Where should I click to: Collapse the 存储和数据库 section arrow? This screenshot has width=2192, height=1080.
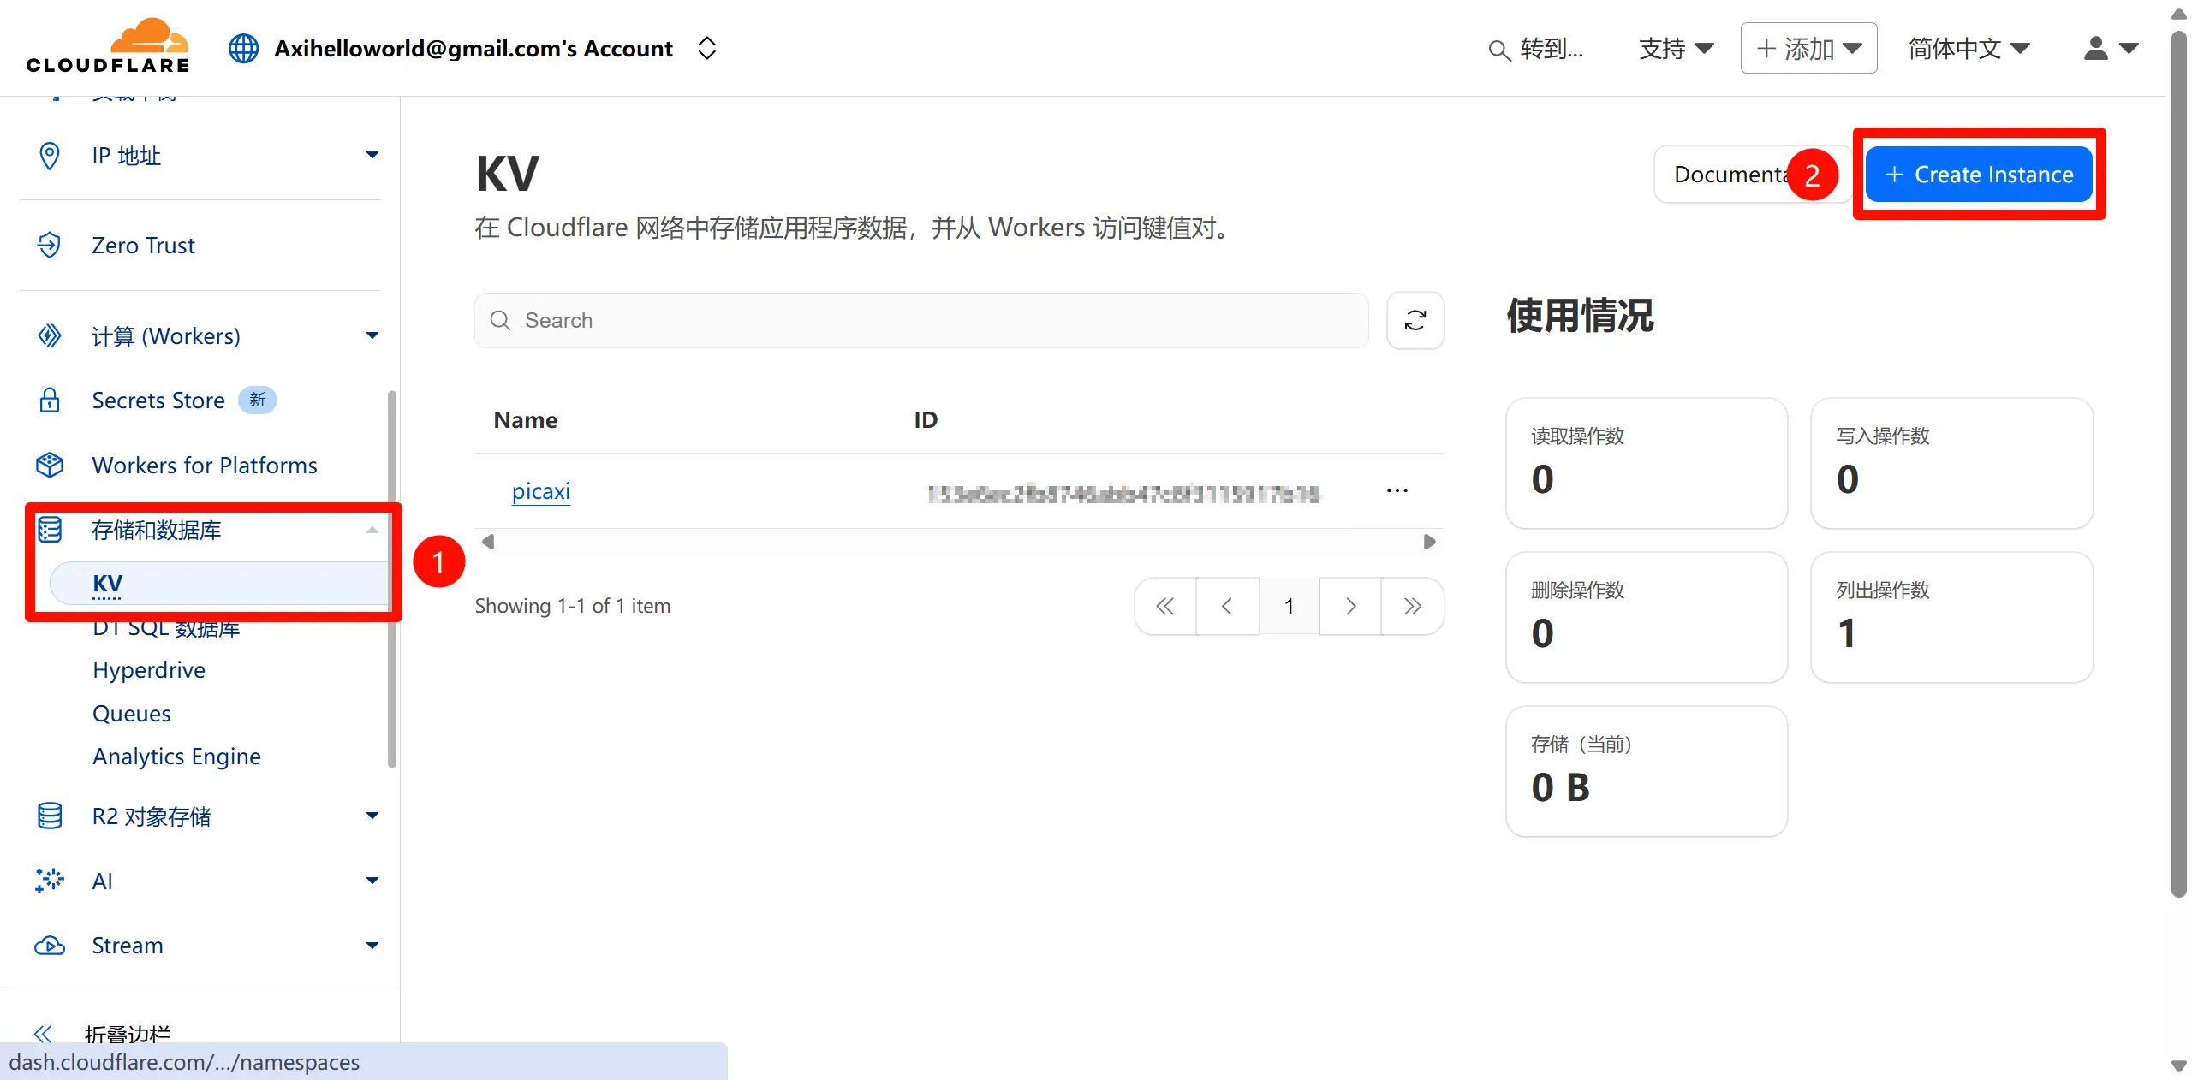tap(372, 530)
